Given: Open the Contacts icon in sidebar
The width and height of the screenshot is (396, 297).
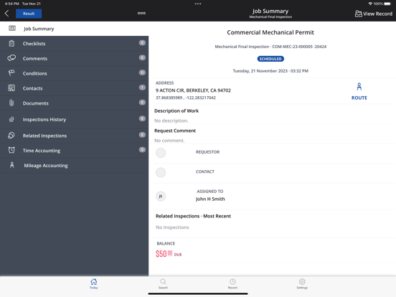Looking at the screenshot, I should point(11,88).
